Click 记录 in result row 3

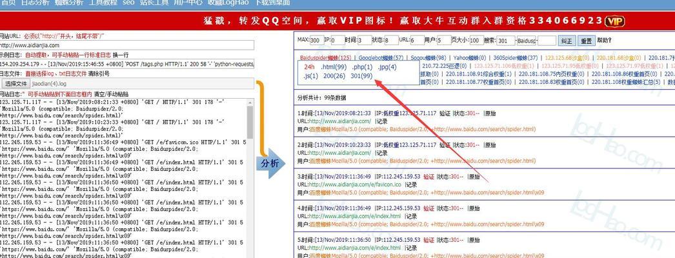(x=411, y=184)
